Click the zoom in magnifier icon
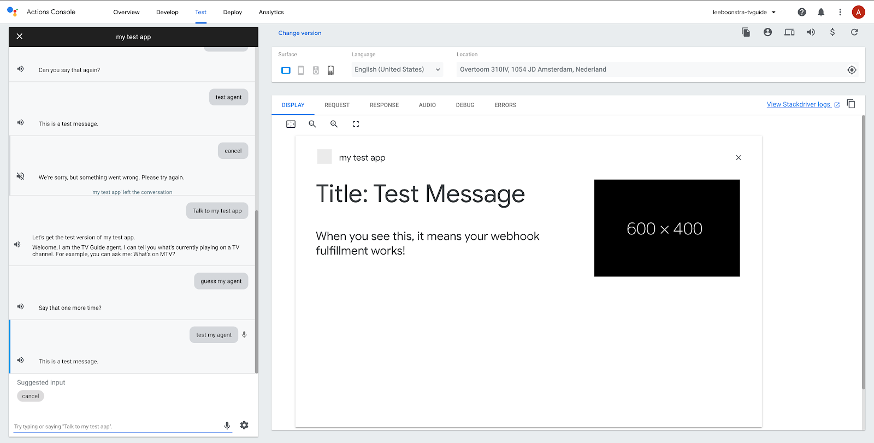This screenshot has height=443, width=874. pos(334,124)
